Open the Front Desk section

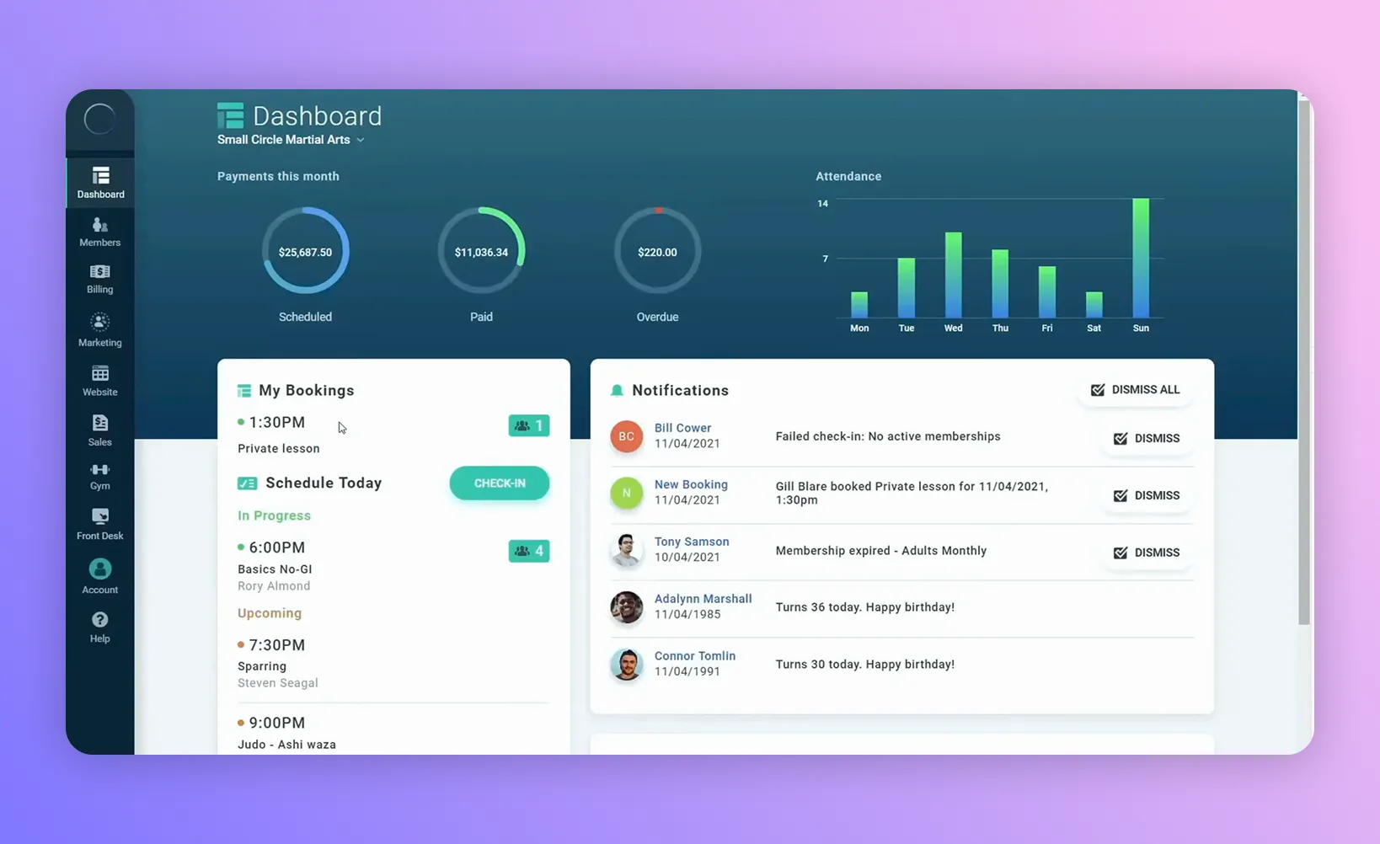point(99,522)
